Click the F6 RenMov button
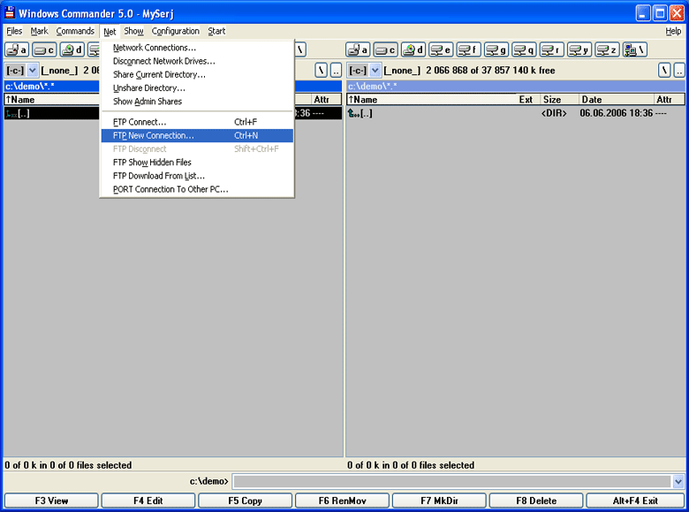Viewport: 689px width, 512px height. pos(343,501)
